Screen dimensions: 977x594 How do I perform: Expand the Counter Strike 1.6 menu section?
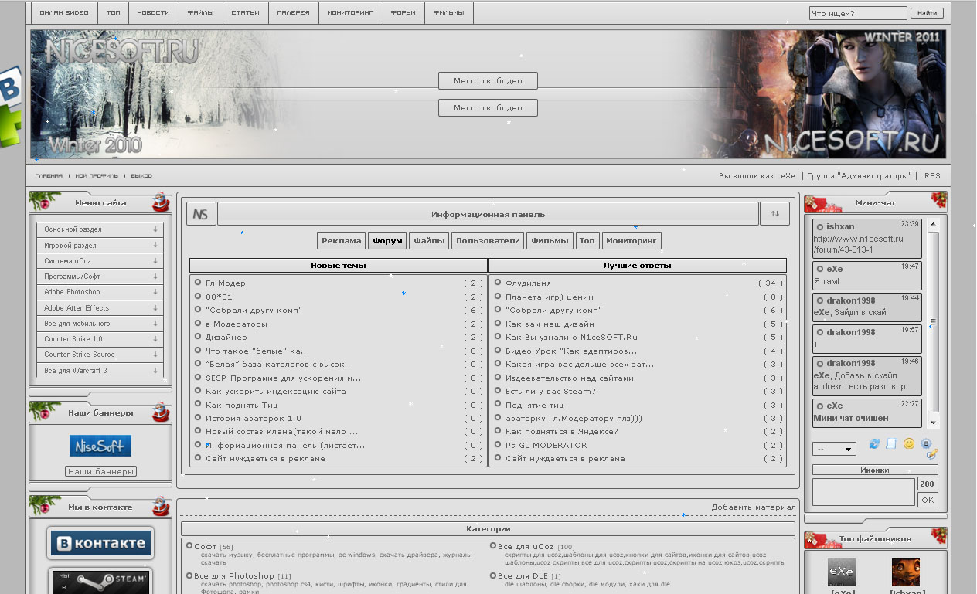click(100, 339)
